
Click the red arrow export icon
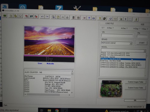tap(36, 16)
